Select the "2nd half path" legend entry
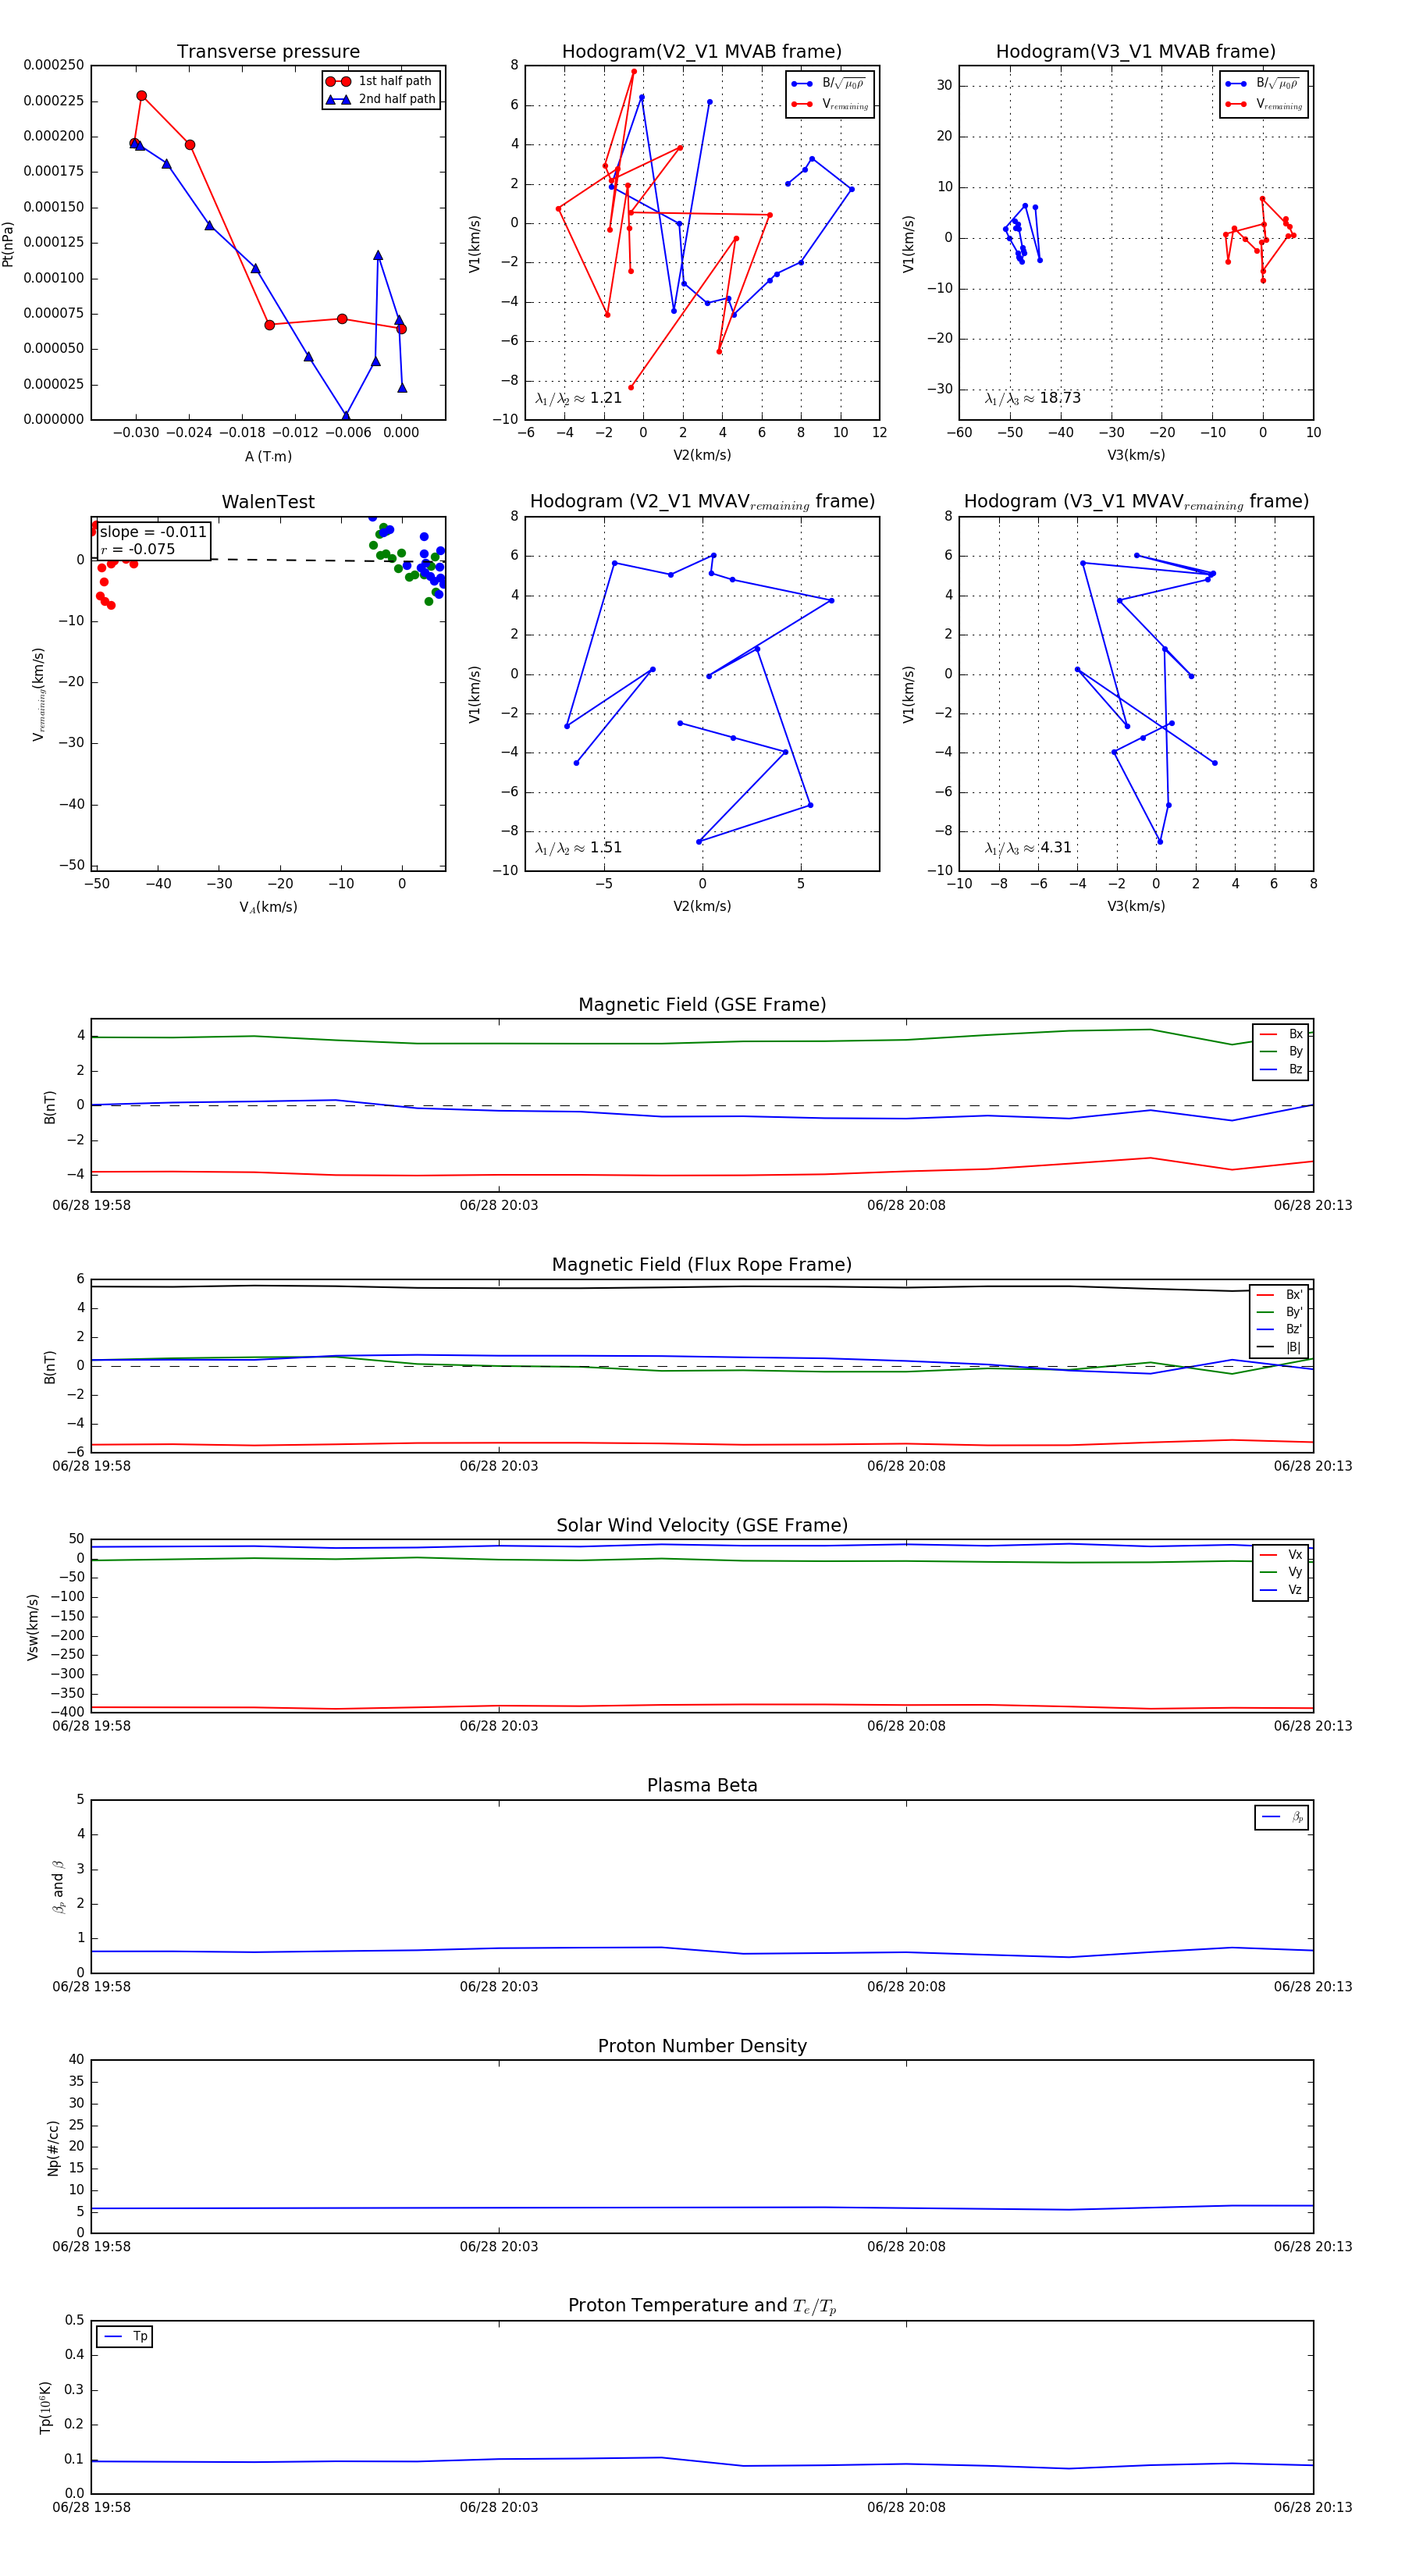The height and width of the screenshot is (2576, 1405). pyautogui.click(x=380, y=99)
